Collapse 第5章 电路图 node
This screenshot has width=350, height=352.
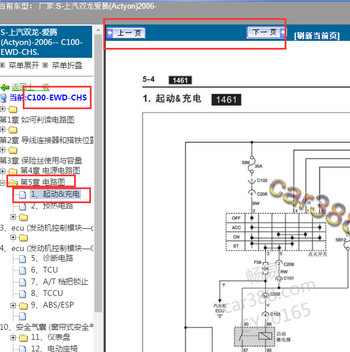pyautogui.click(x=2, y=183)
